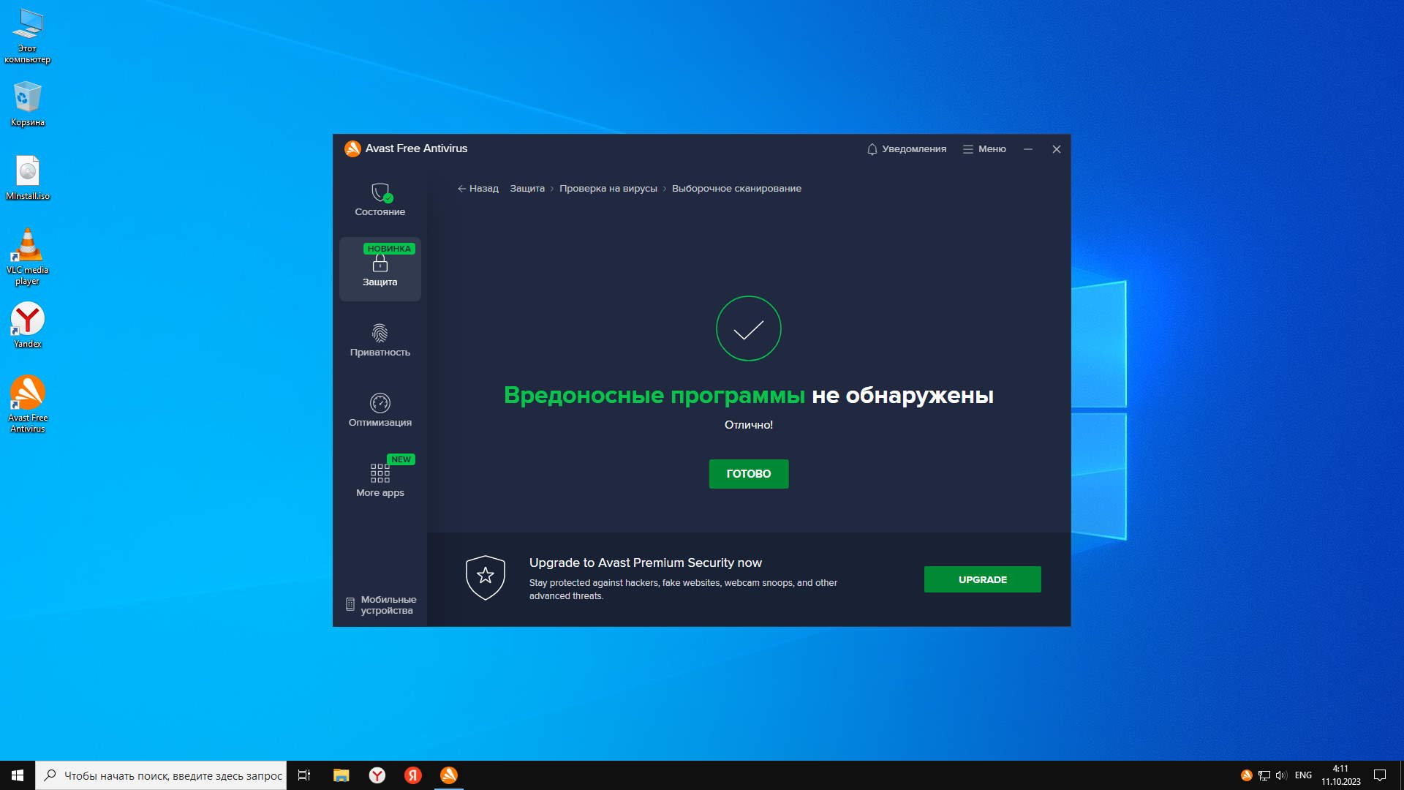The image size is (1404, 790).
Task: Click the Защита breadcrumb link
Action: click(526, 189)
